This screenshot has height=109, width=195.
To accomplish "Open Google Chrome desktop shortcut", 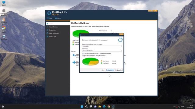I will (x=4, y=29).
